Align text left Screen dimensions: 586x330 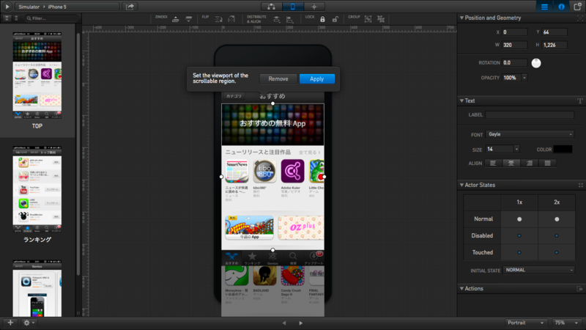pos(493,163)
